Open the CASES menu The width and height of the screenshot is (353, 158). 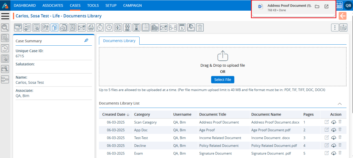75,5
